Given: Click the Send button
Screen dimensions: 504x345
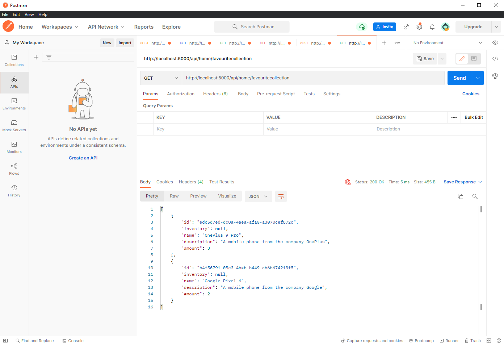Looking at the screenshot, I should (x=459, y=78).
